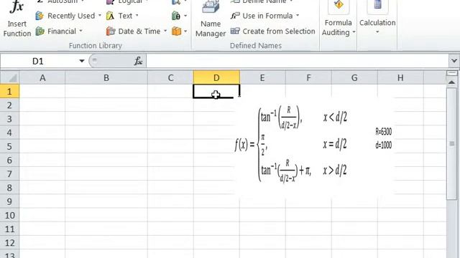This screenshot has height=258, width=460.
Task: Select row 2 header
Action: [9, 105]
